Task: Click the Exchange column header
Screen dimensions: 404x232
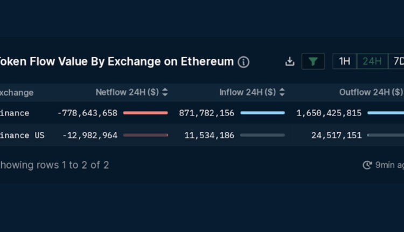Action: pos(17,92)
